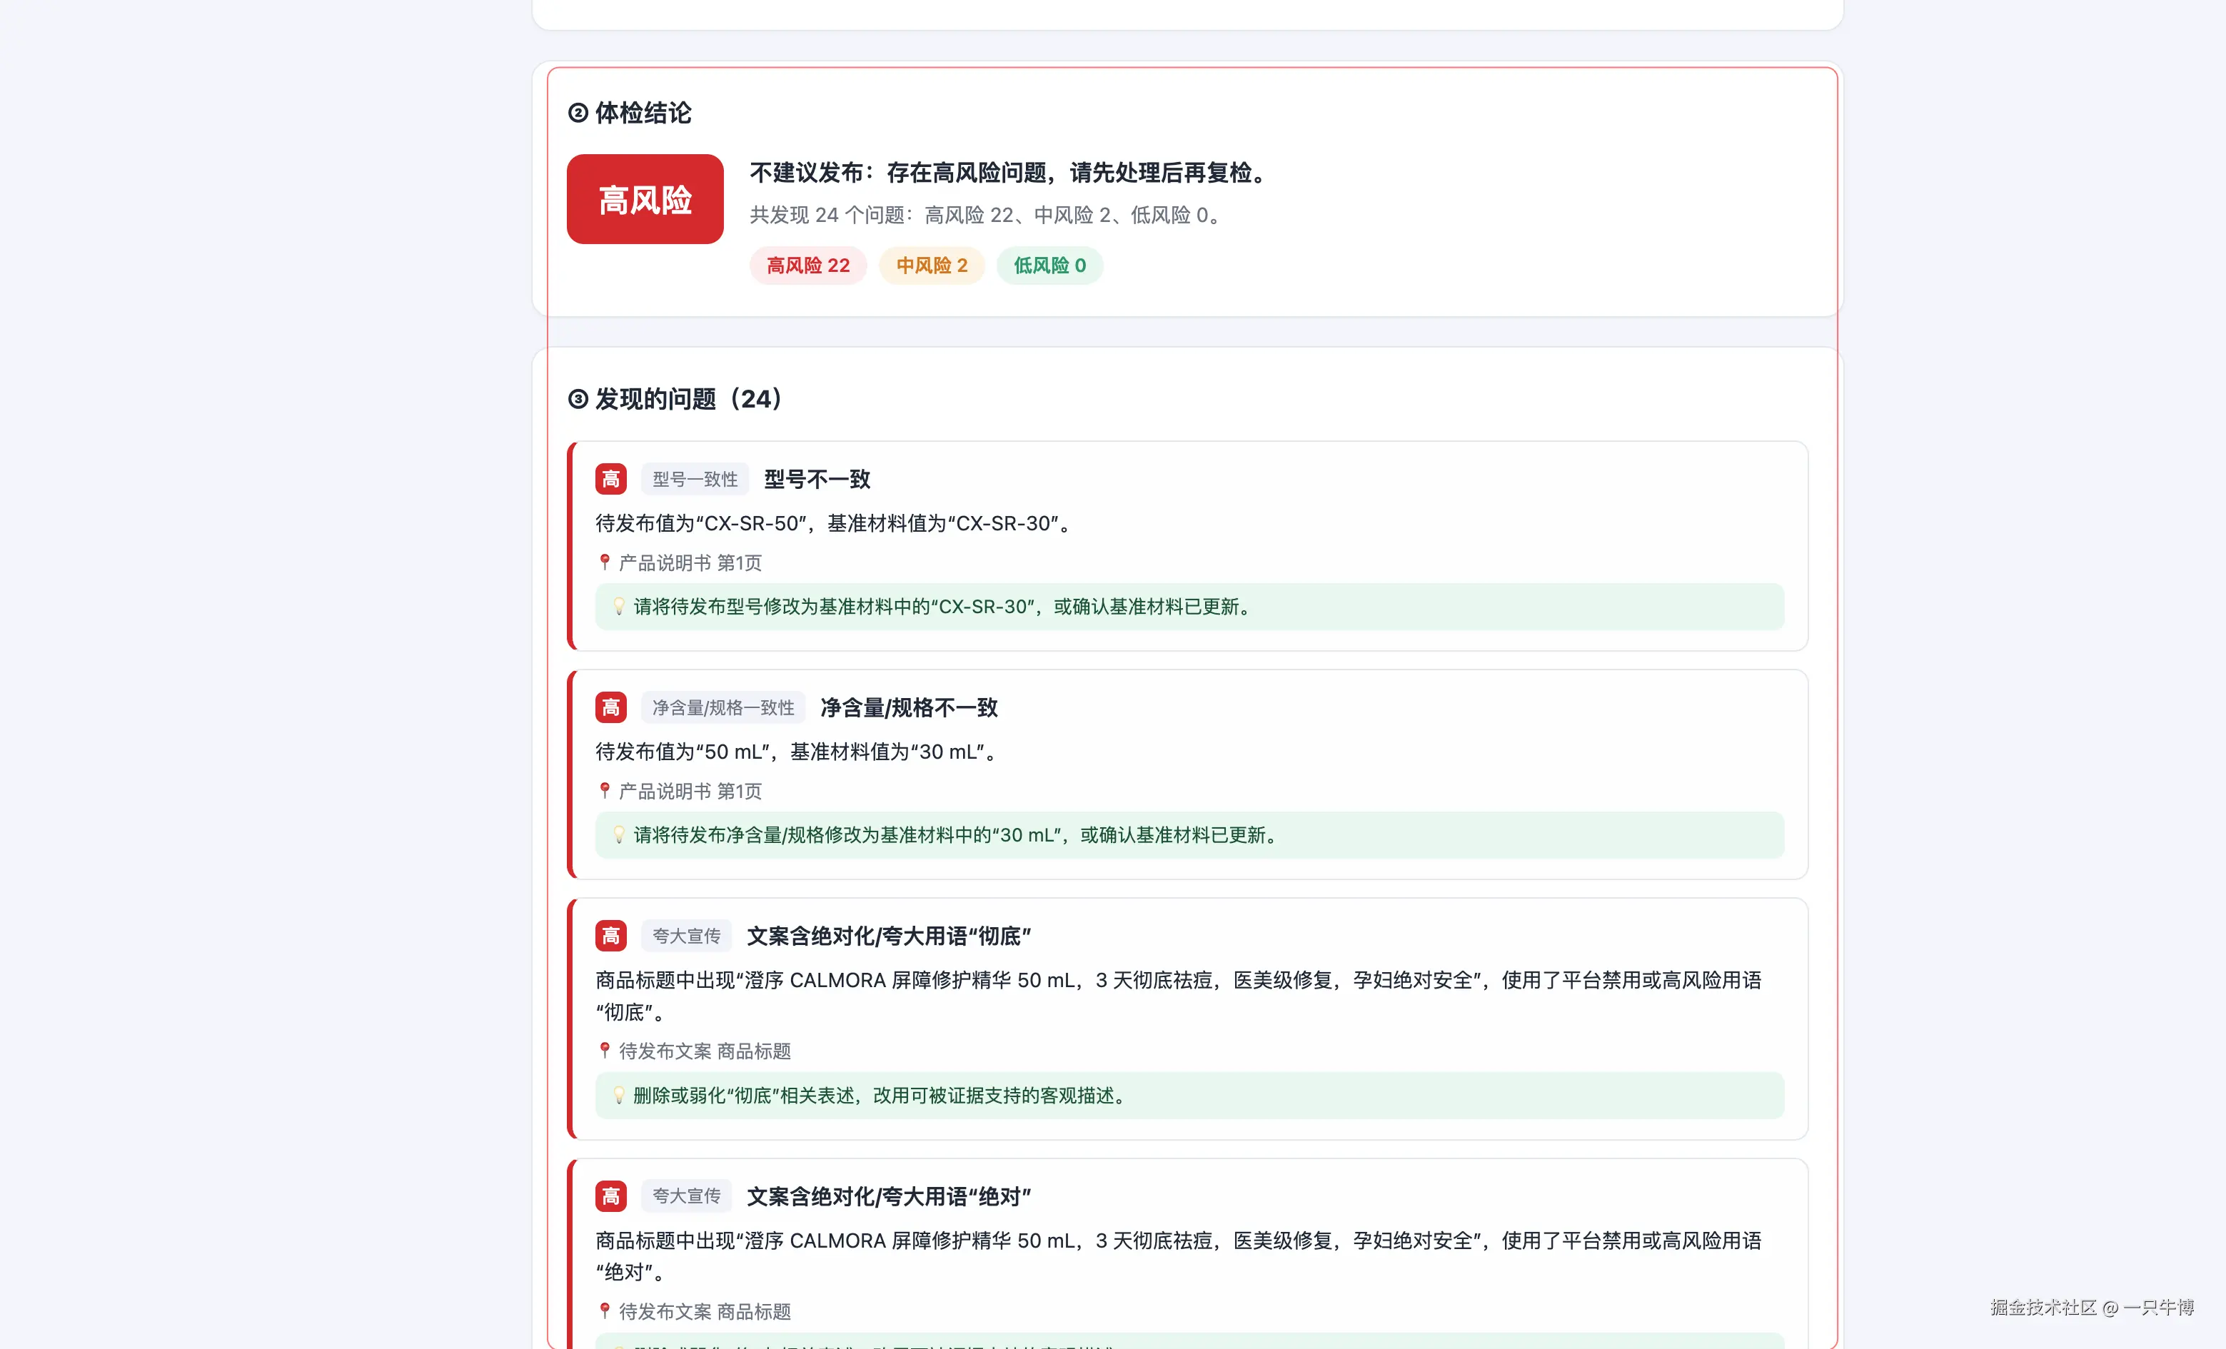Select the 高风险 22 filter pill
The height and width of the screenshot is (1349, 2226).
click(x=807, y=266)
